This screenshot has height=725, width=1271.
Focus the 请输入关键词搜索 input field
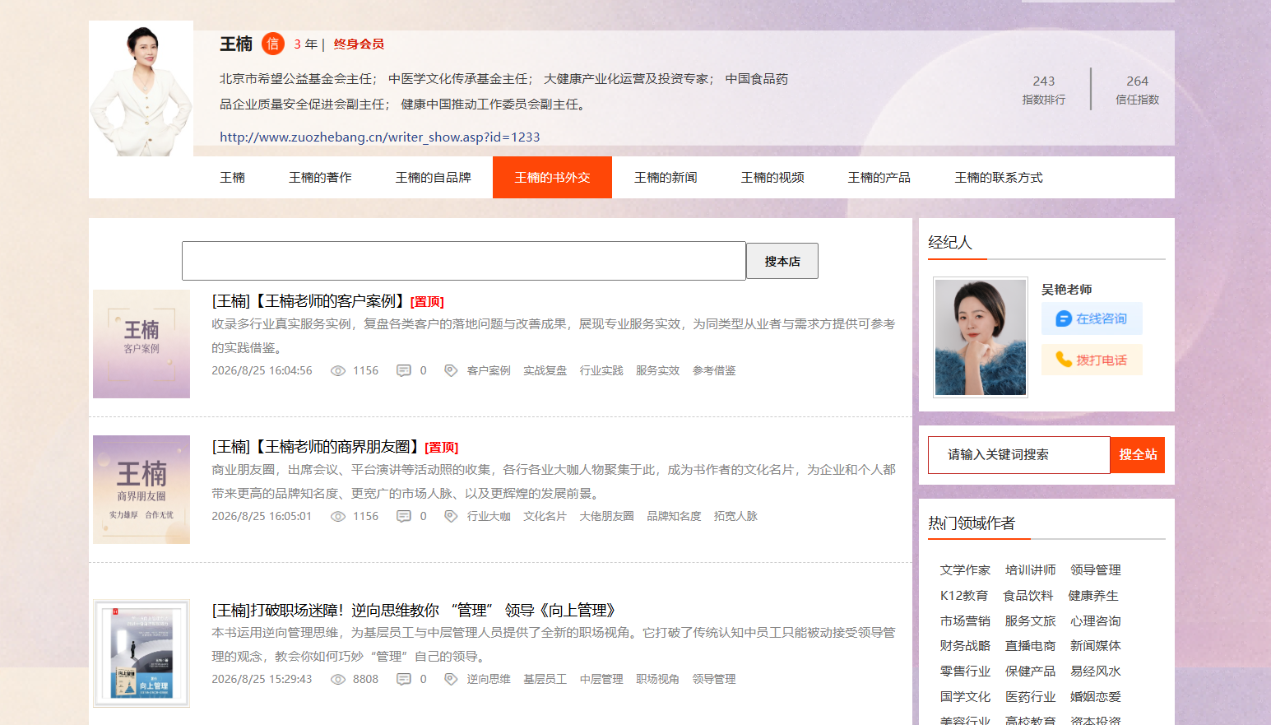tap(1019, 455)
